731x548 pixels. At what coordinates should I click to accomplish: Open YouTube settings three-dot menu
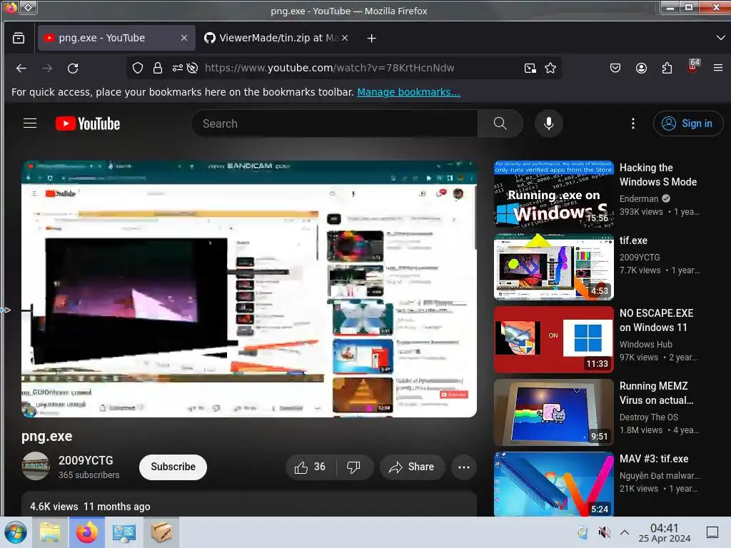632,123
